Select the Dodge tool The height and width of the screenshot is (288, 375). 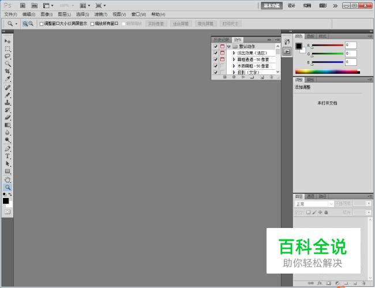click(x=7, y=140)
